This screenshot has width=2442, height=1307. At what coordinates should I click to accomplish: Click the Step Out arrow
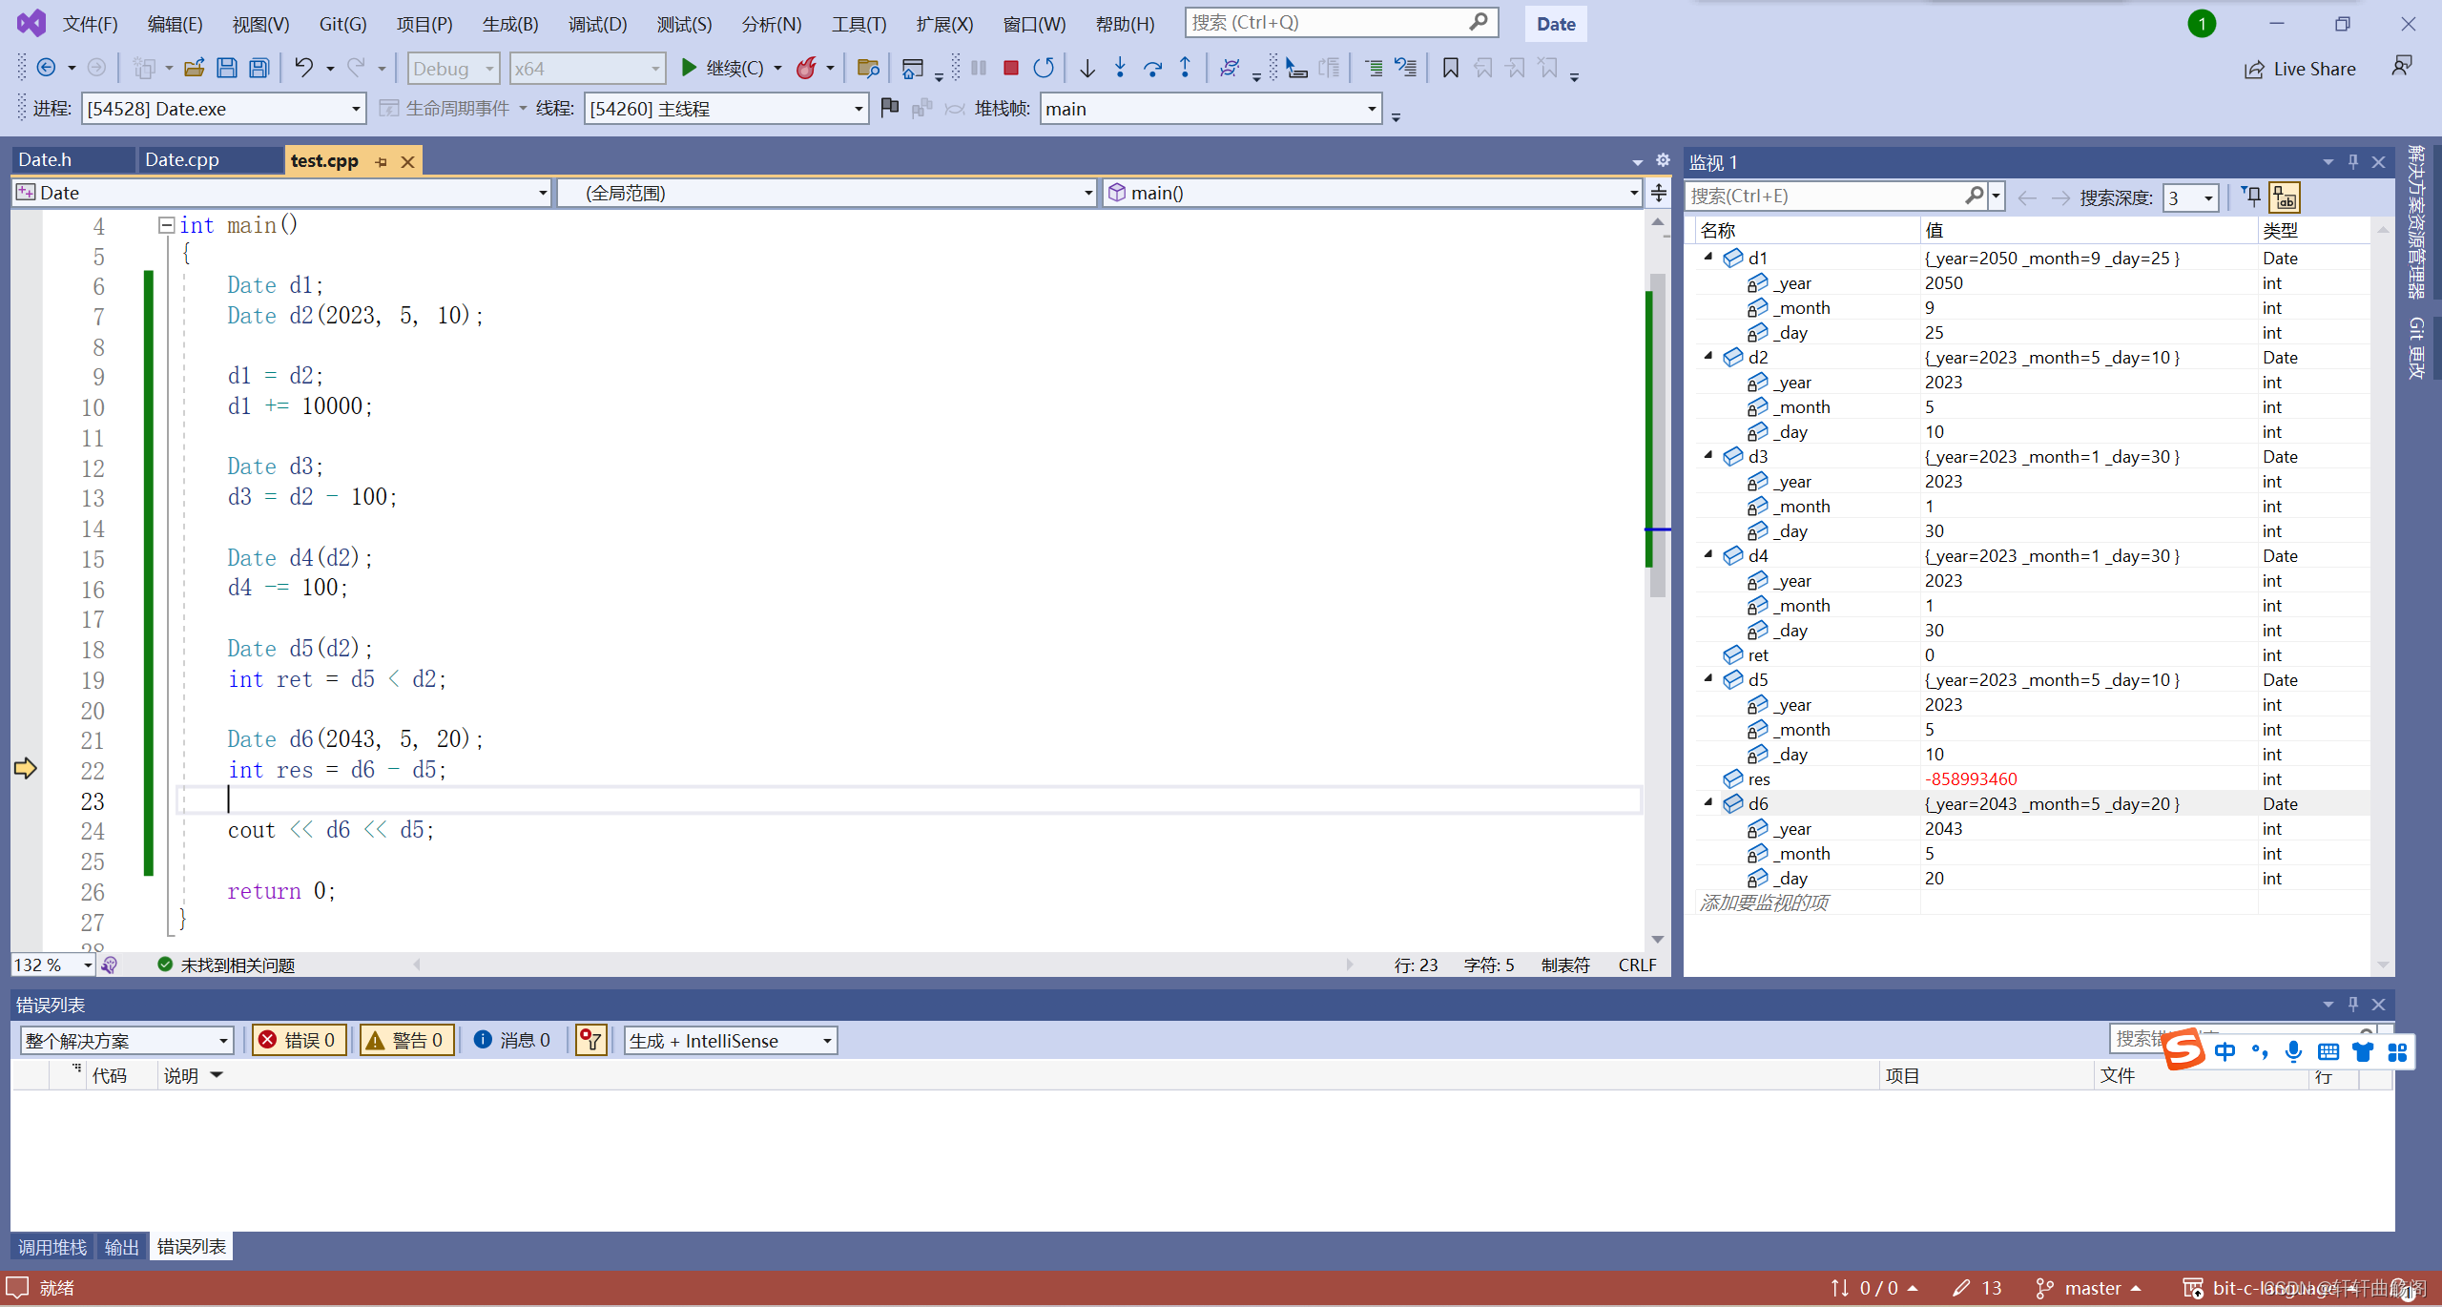click(x=1185, y=68)
